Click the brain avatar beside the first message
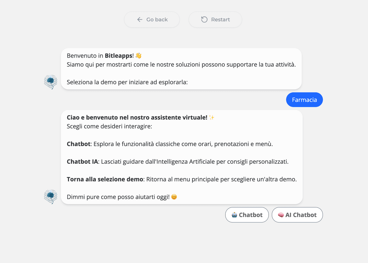 pyautogui.click(x=51, y=82)
